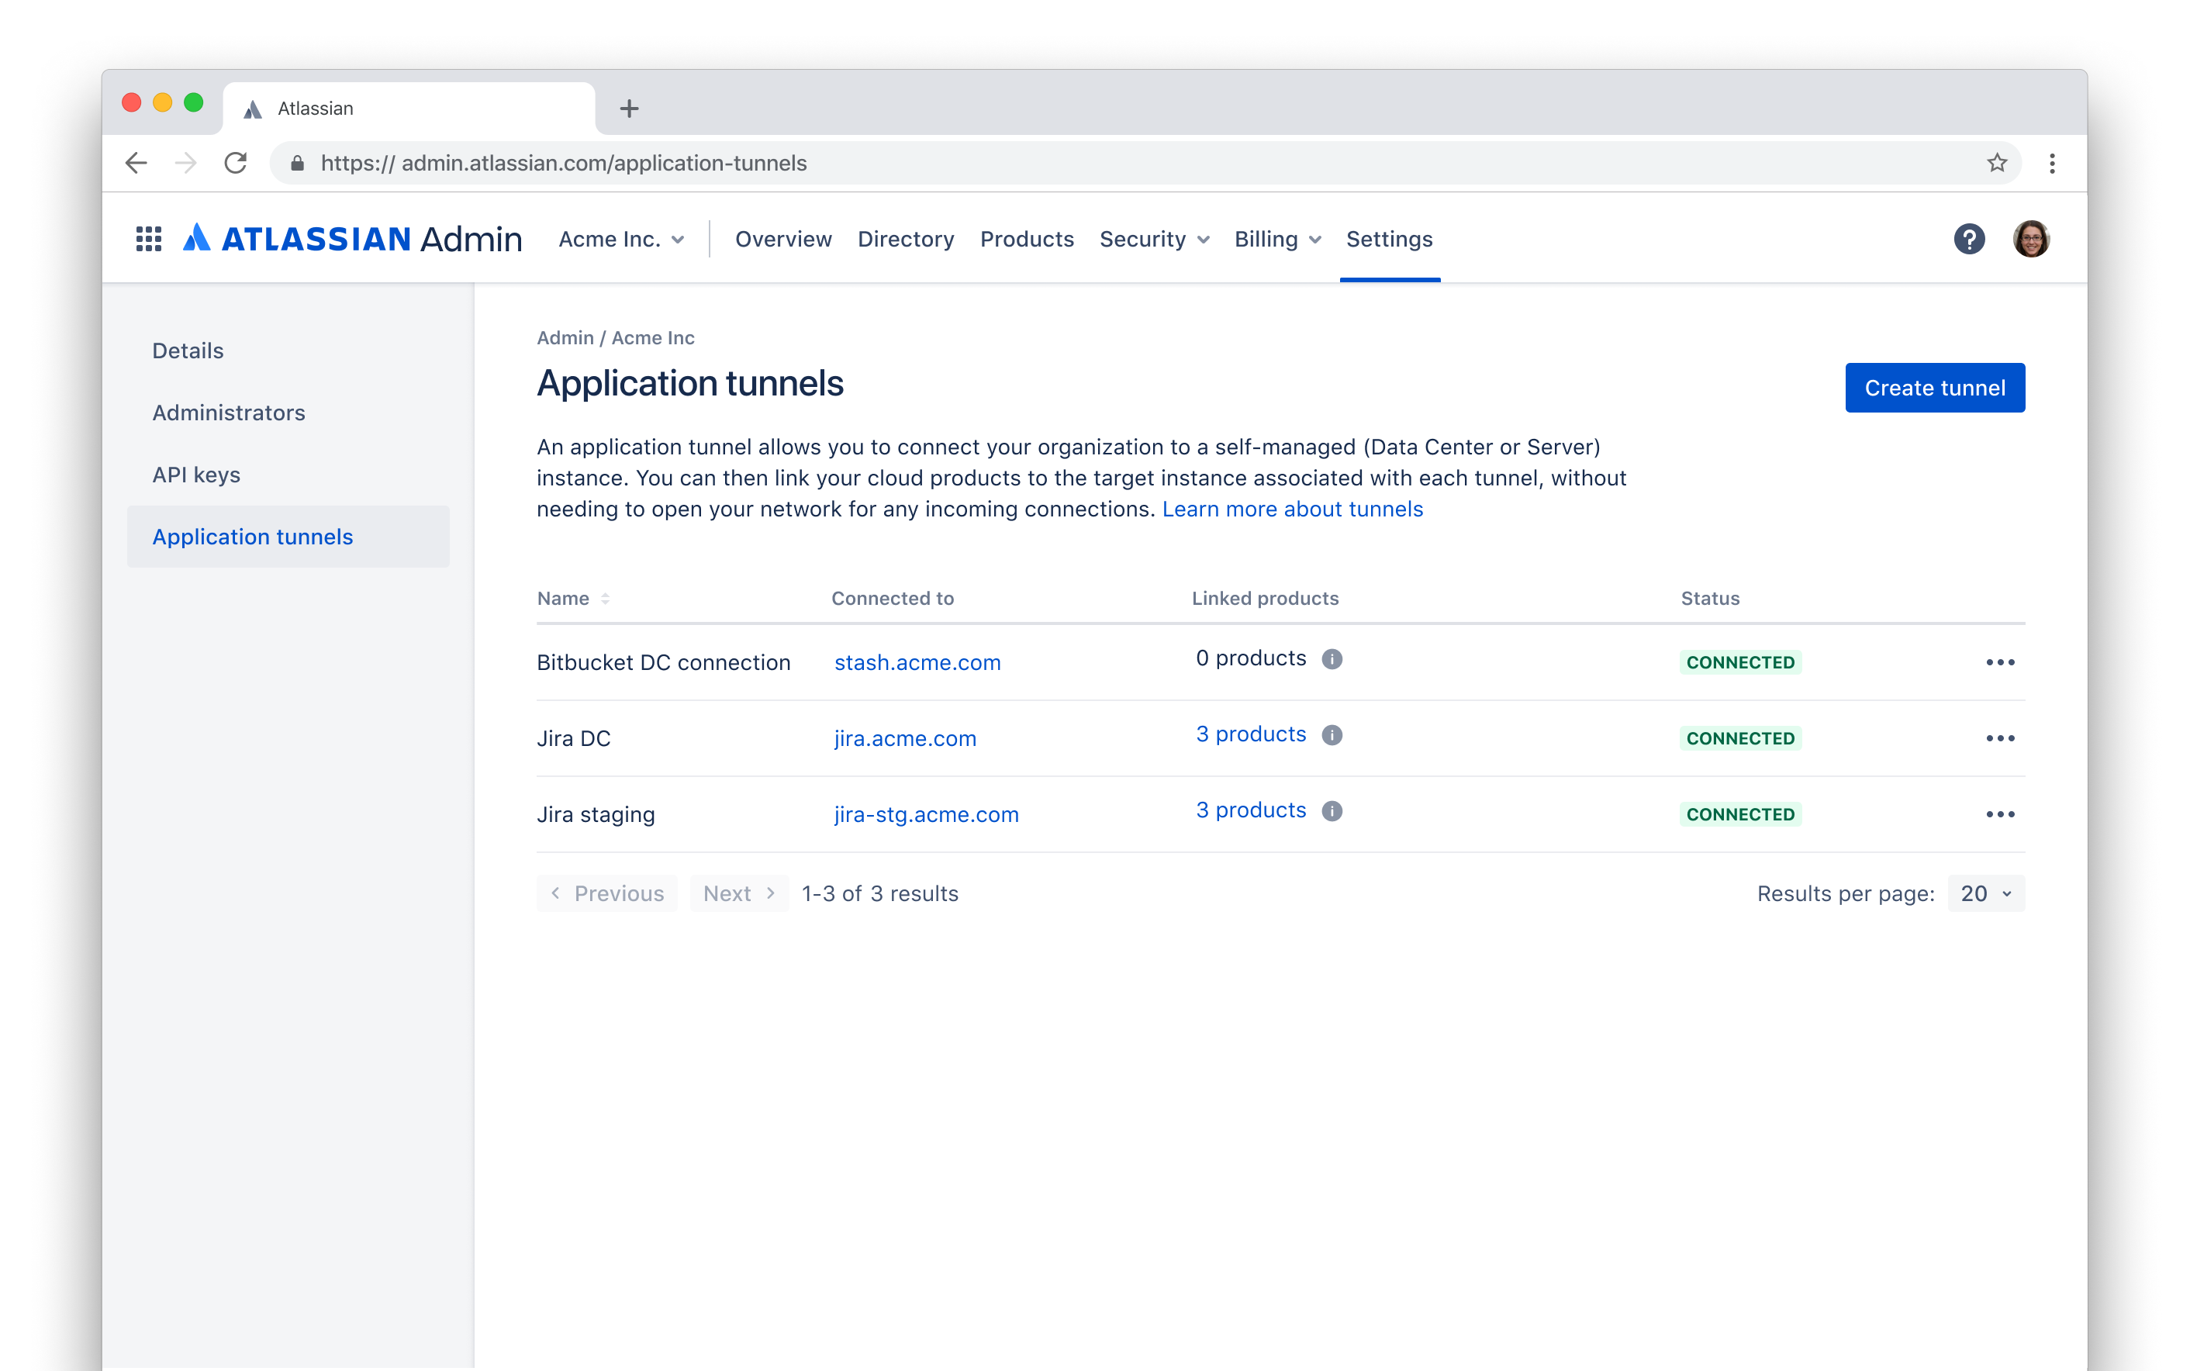Reload the page with refresh icon
The image size is (2190, 1371).
point(236,163)
